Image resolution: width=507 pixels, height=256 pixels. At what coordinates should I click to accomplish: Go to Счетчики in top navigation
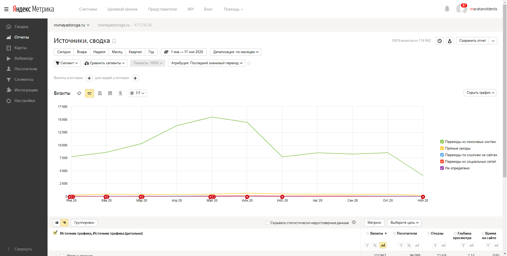pyautogui.click(x=88, y=9)
